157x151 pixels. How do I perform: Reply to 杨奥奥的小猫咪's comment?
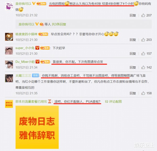[x=133, y=40]
